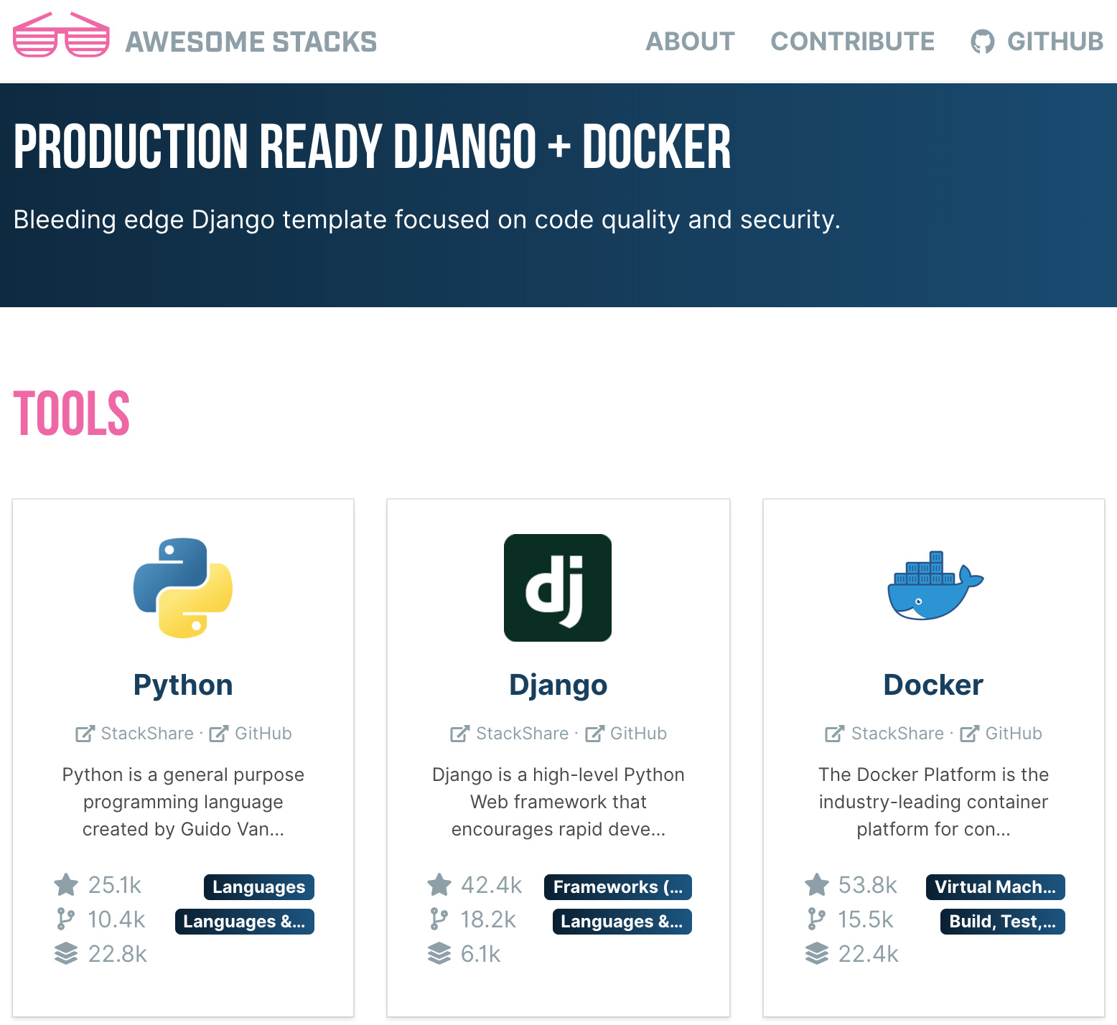
Task: Click Python's 22.8k stacks count
Action: pyautogui.click(x=118, y=954)
